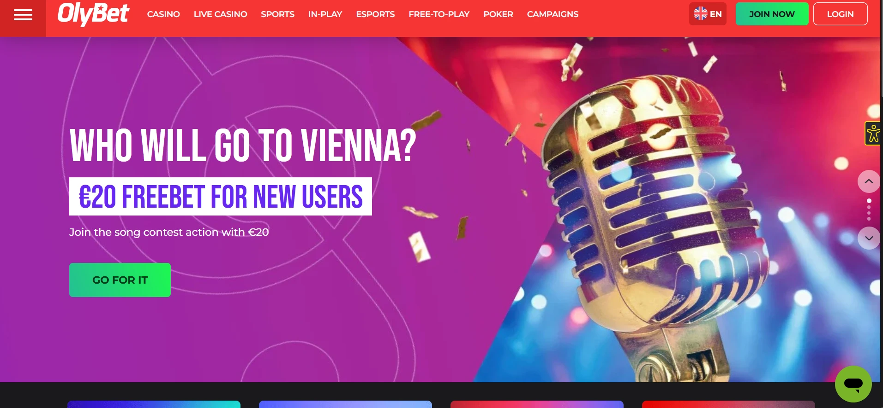Open the hamburger menu
The image size is (883, 408).
(x=23, y=15)
